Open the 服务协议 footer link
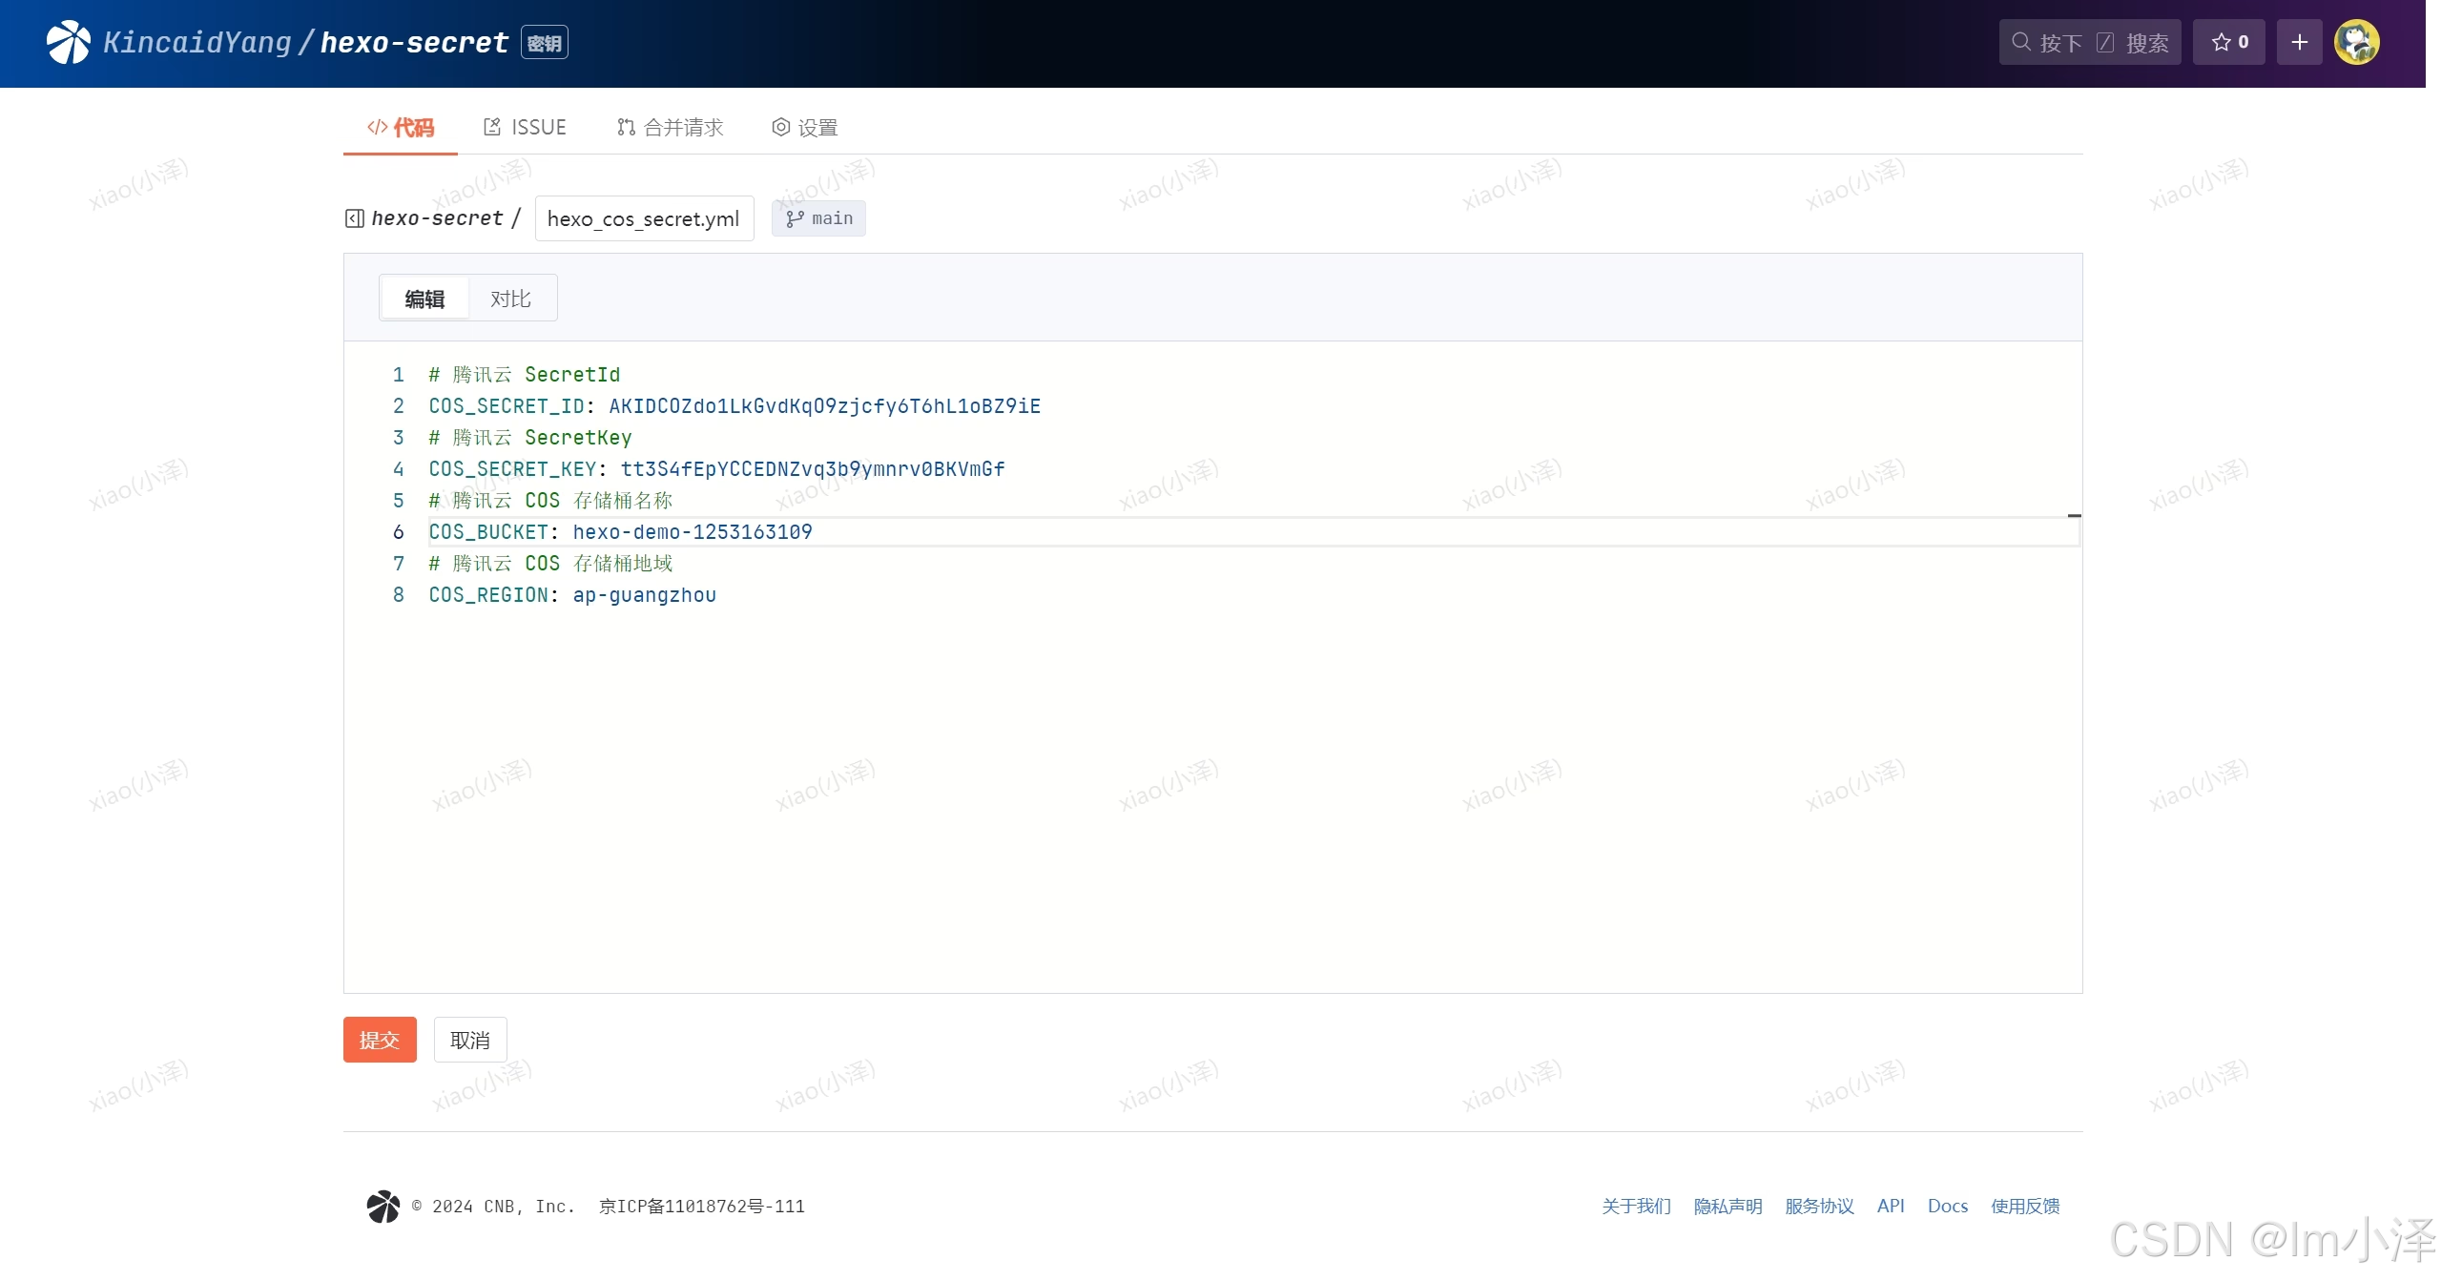Image resolution: width=2441 pixels, height=1280 pixels. coord(1820,1207)
